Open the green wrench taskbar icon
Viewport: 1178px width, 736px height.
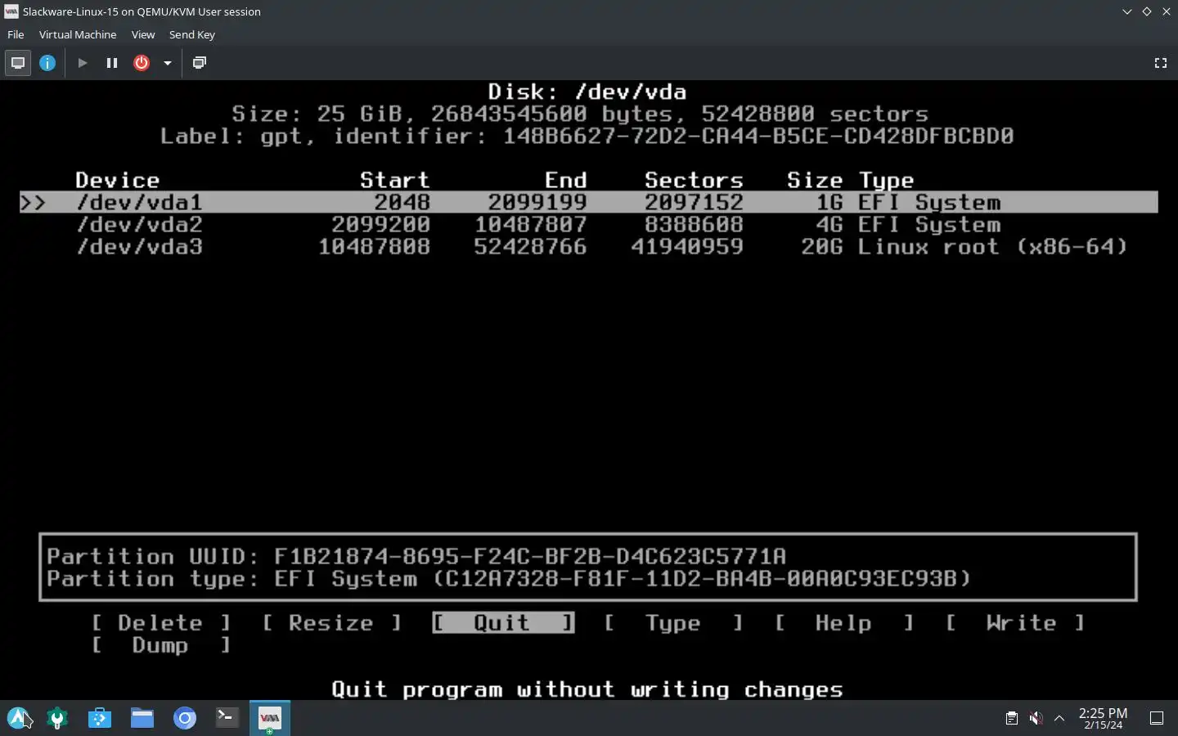click(x=57, y=718)
